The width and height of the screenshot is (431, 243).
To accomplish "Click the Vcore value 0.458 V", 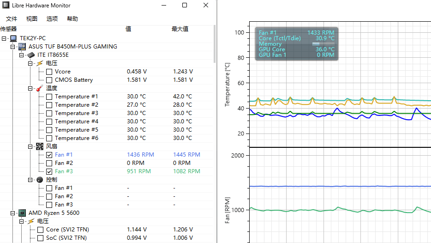I will 137,72.
